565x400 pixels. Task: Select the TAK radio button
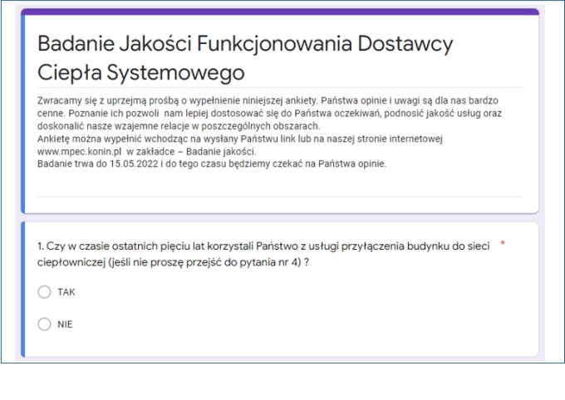coord(45,292)
